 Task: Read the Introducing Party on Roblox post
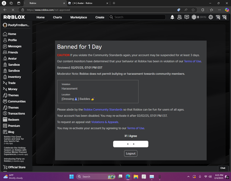[14, 160]
